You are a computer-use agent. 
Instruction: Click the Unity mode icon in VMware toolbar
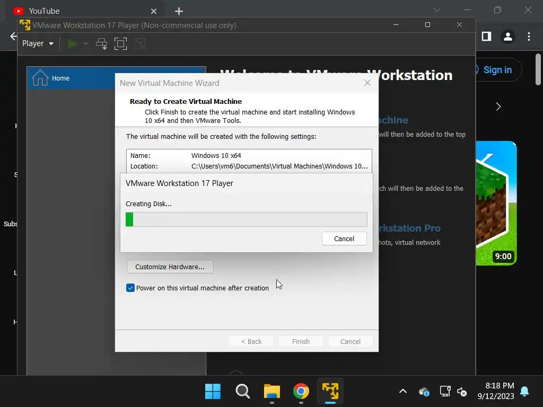139,43
